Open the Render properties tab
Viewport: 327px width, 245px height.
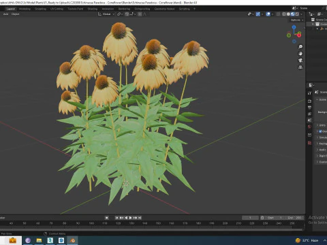coord(309,101)
